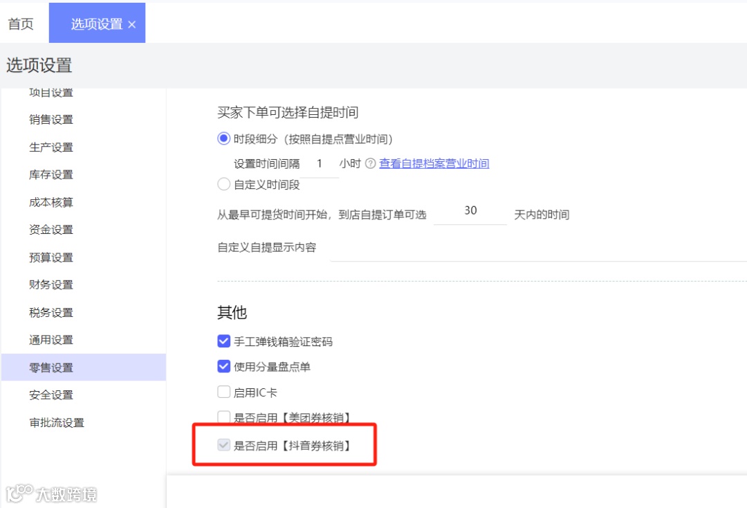The width and height of the screenshot is (747, 508).
Task: Open 库存设置 in the sidebar
Action: (51, 175)
